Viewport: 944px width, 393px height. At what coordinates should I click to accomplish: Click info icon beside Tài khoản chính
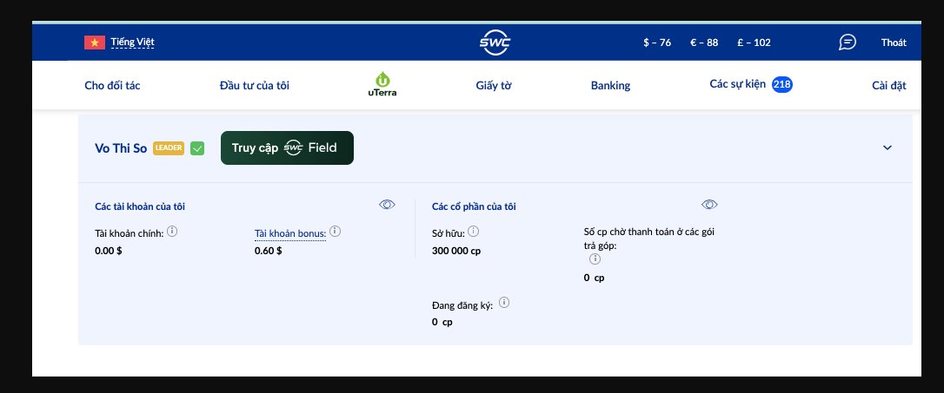point(172,231)
